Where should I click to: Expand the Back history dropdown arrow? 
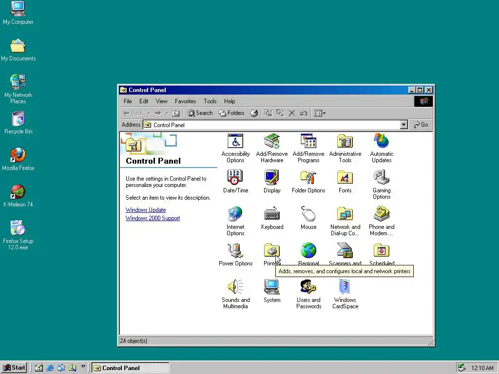click(149, 113)
